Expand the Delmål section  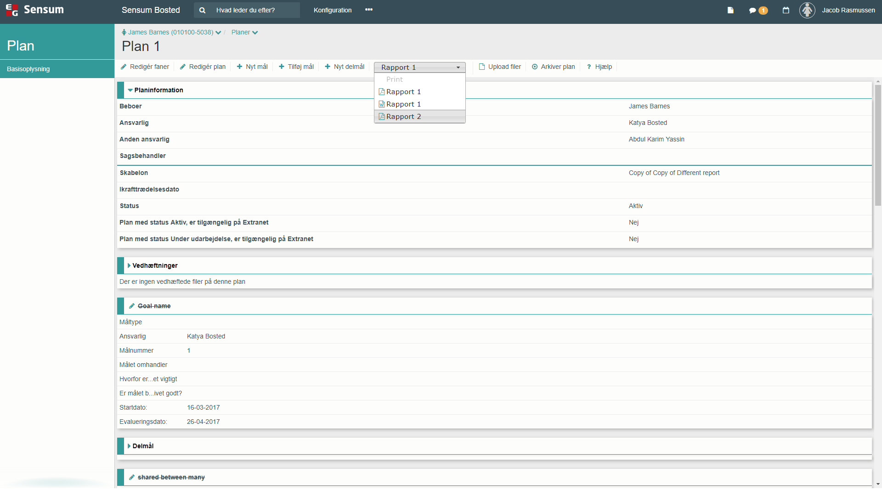[x=129, y=446]
